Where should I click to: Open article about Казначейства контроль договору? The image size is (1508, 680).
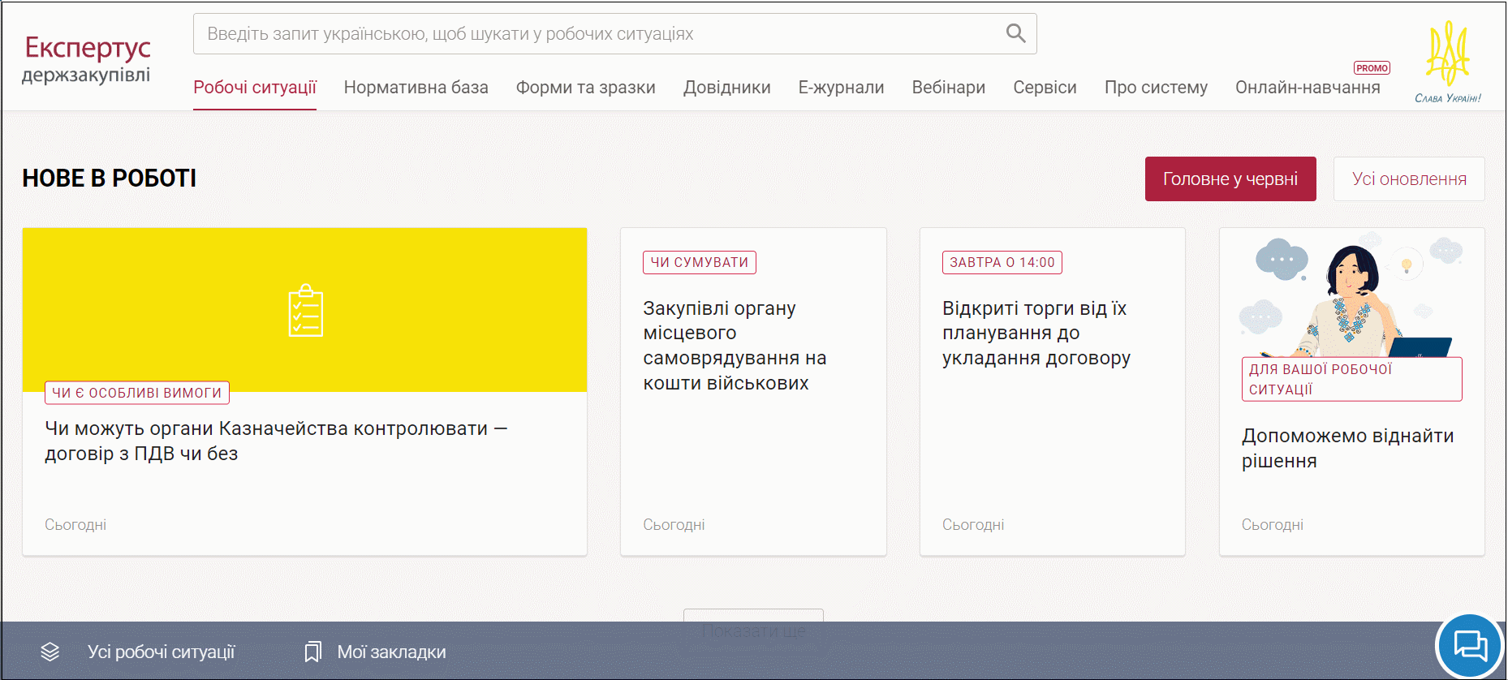(276, 441)
